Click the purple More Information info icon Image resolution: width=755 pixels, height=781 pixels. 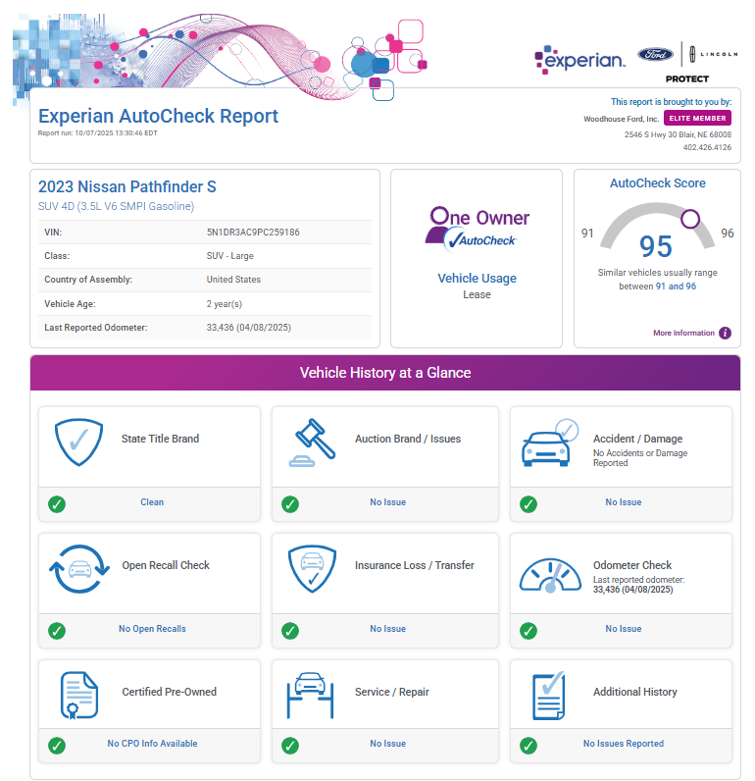725,333
